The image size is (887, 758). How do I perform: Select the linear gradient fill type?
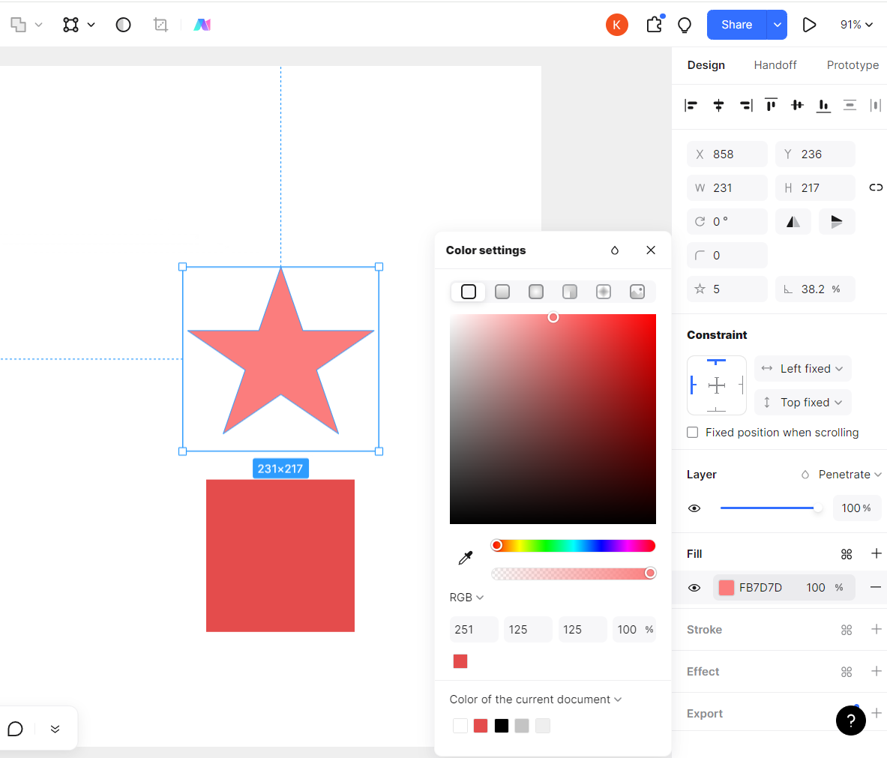point(502,292)
